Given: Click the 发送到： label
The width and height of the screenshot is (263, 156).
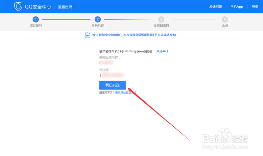Looking at the screenshot, I should [x=105, y=70].
